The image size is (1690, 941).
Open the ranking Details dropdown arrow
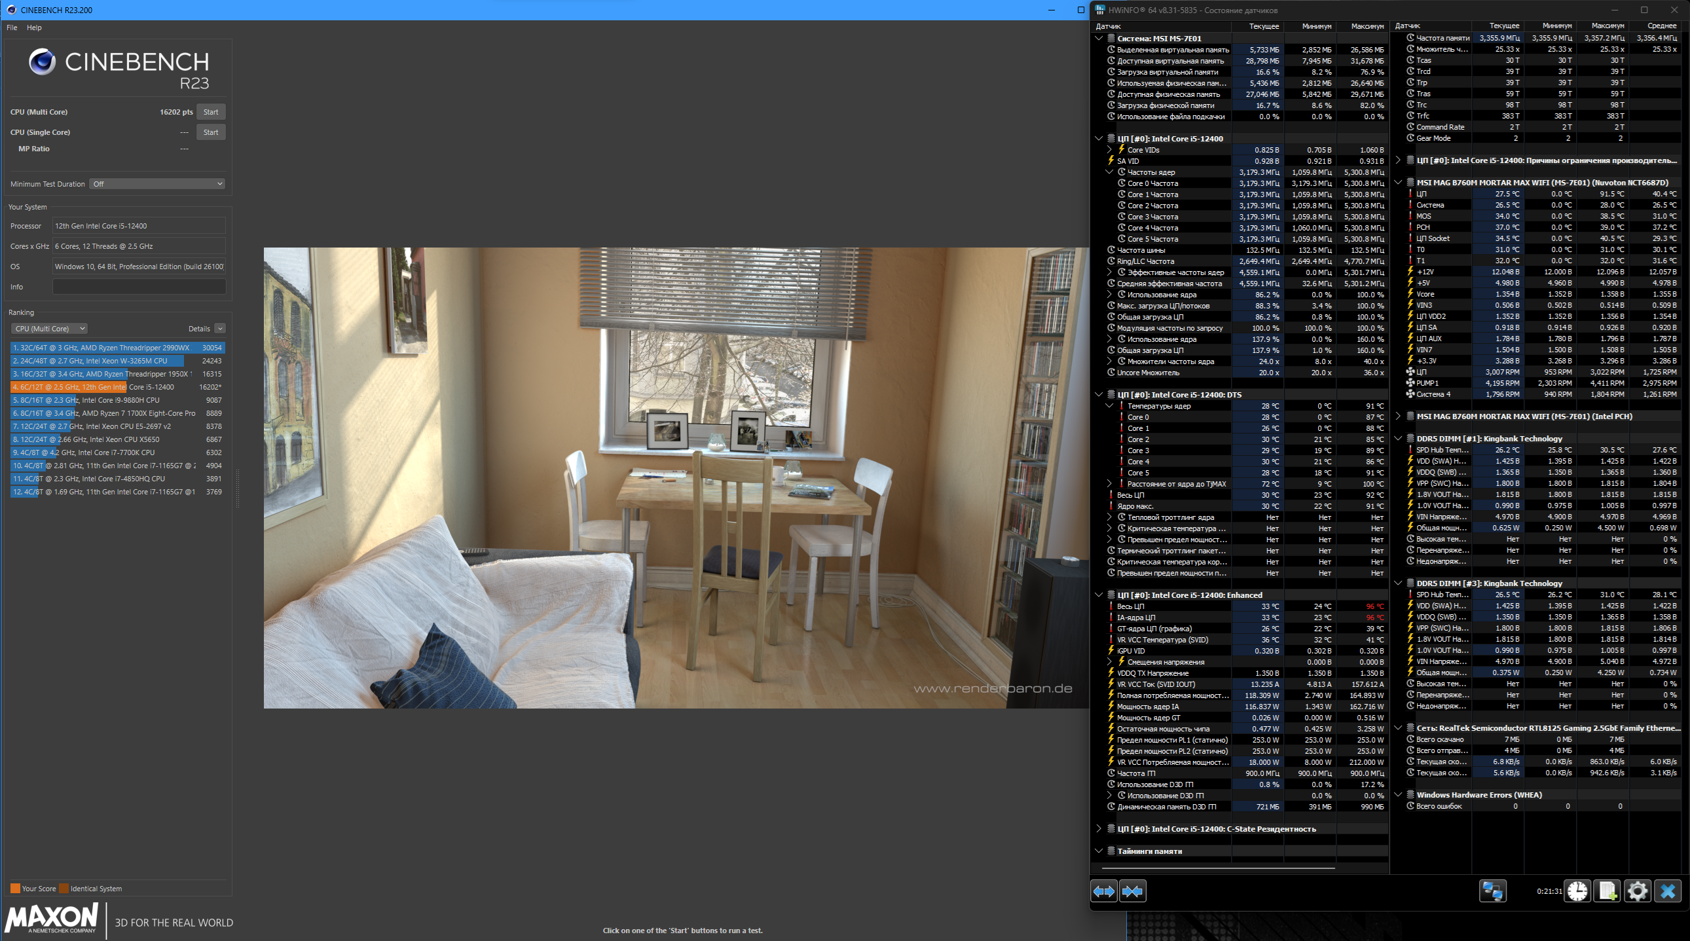(220, 329)
